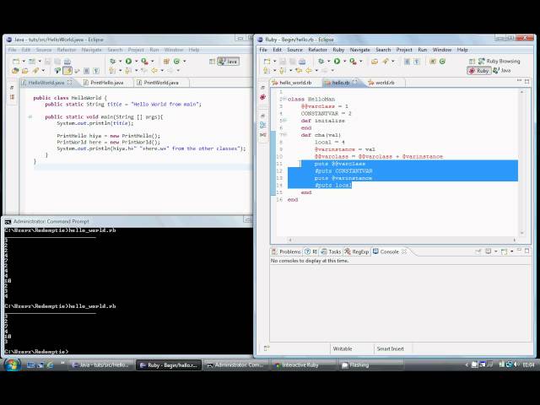This screenshot has width=540, height=405.
Task: Click External Tools icon in Java Eclipse toolbar
Action: 144,62
